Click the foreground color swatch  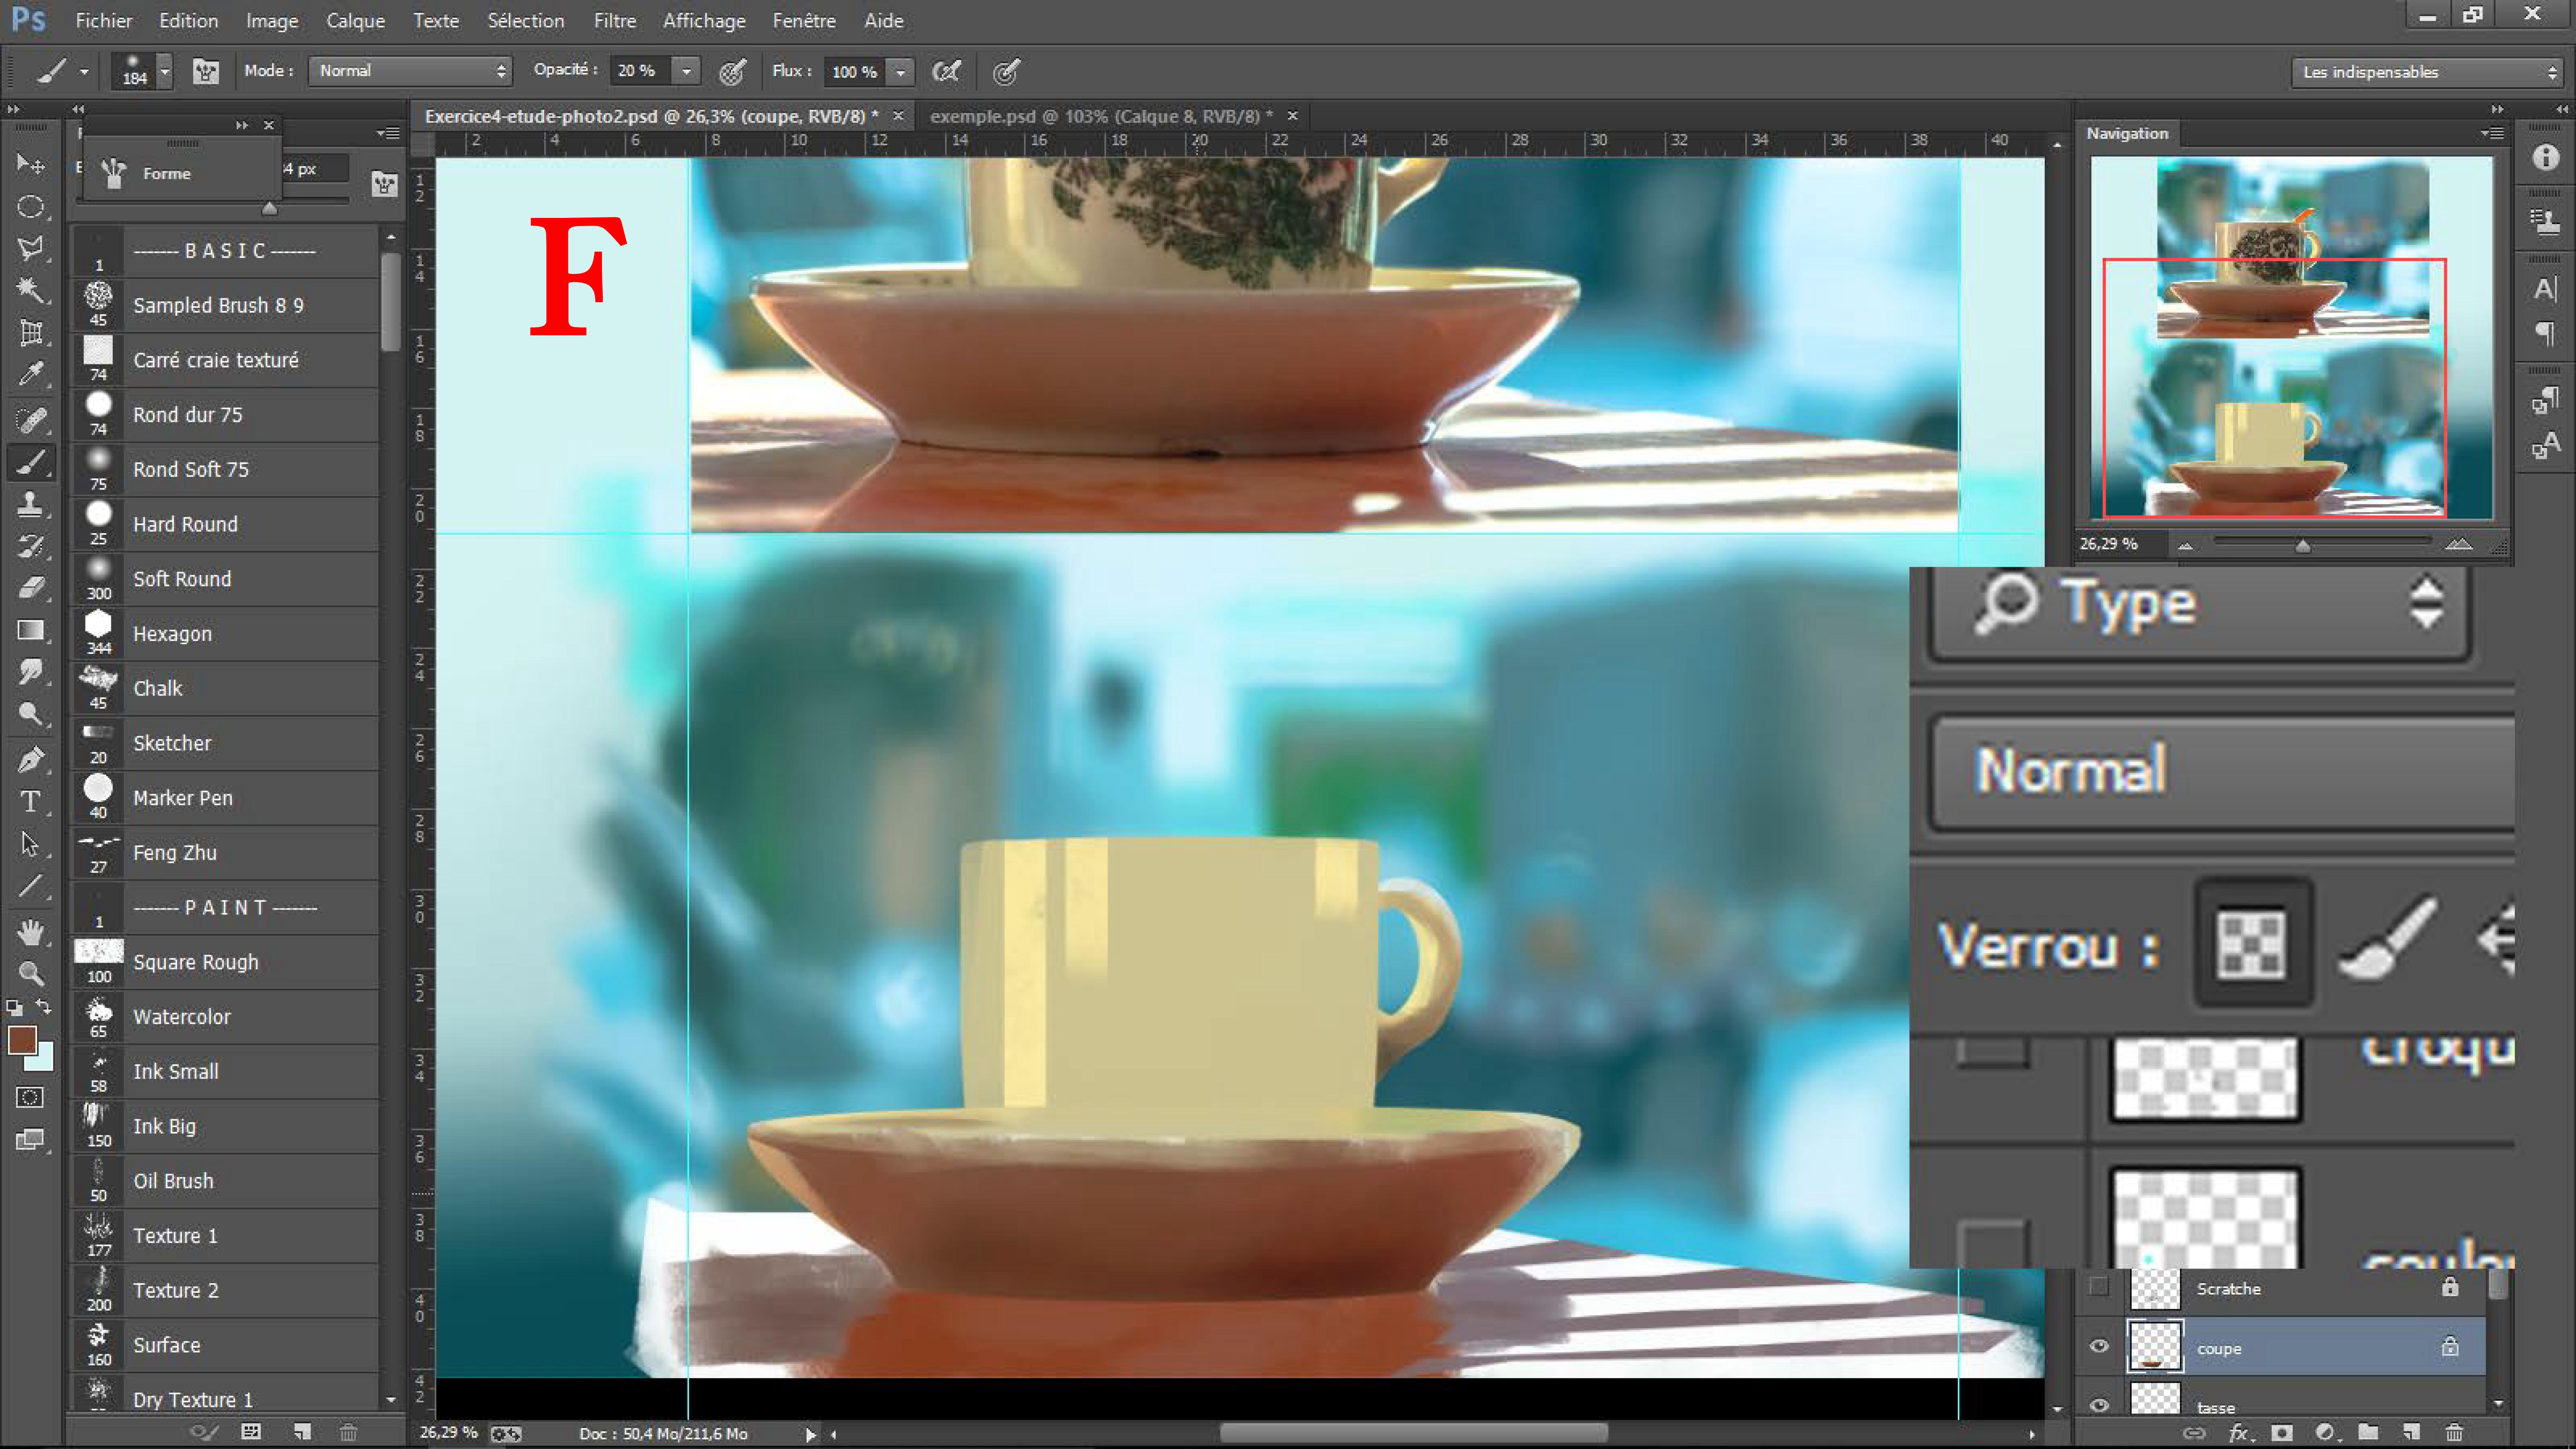click(22, 1040)
